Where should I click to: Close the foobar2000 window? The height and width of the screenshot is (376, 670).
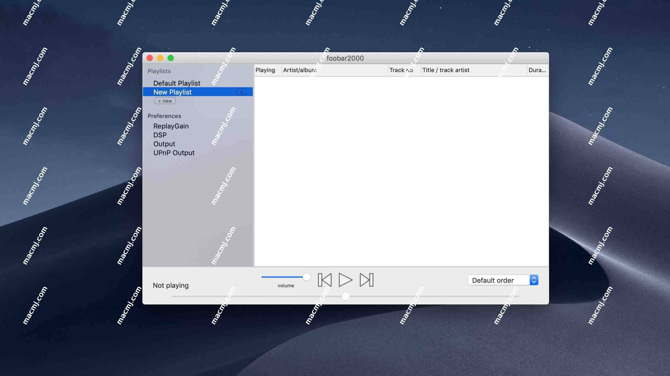150,58
